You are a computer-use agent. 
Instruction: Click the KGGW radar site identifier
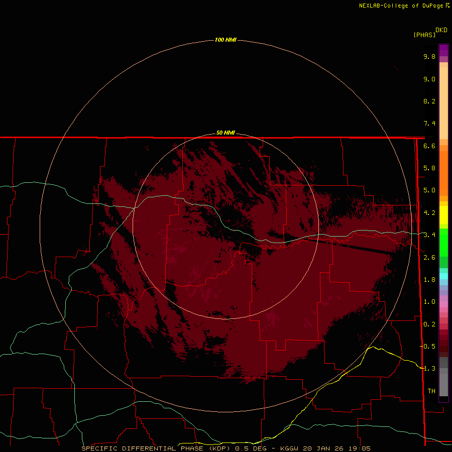click(x=289, y=448)
